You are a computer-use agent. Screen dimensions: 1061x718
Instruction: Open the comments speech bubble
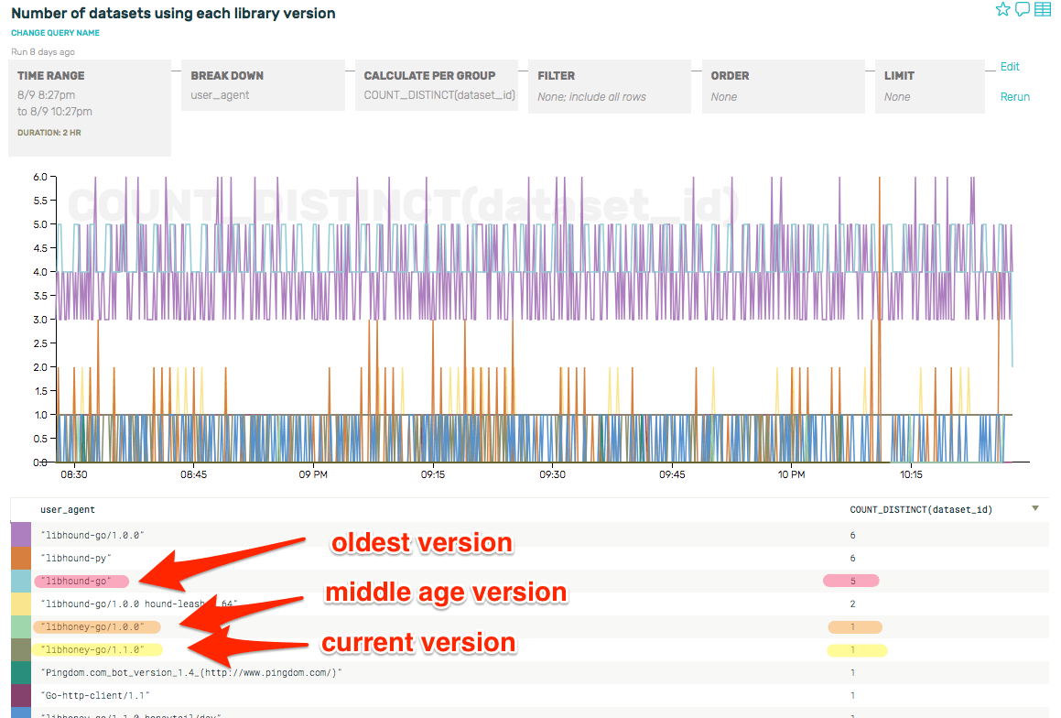[x=1023, y=9]
